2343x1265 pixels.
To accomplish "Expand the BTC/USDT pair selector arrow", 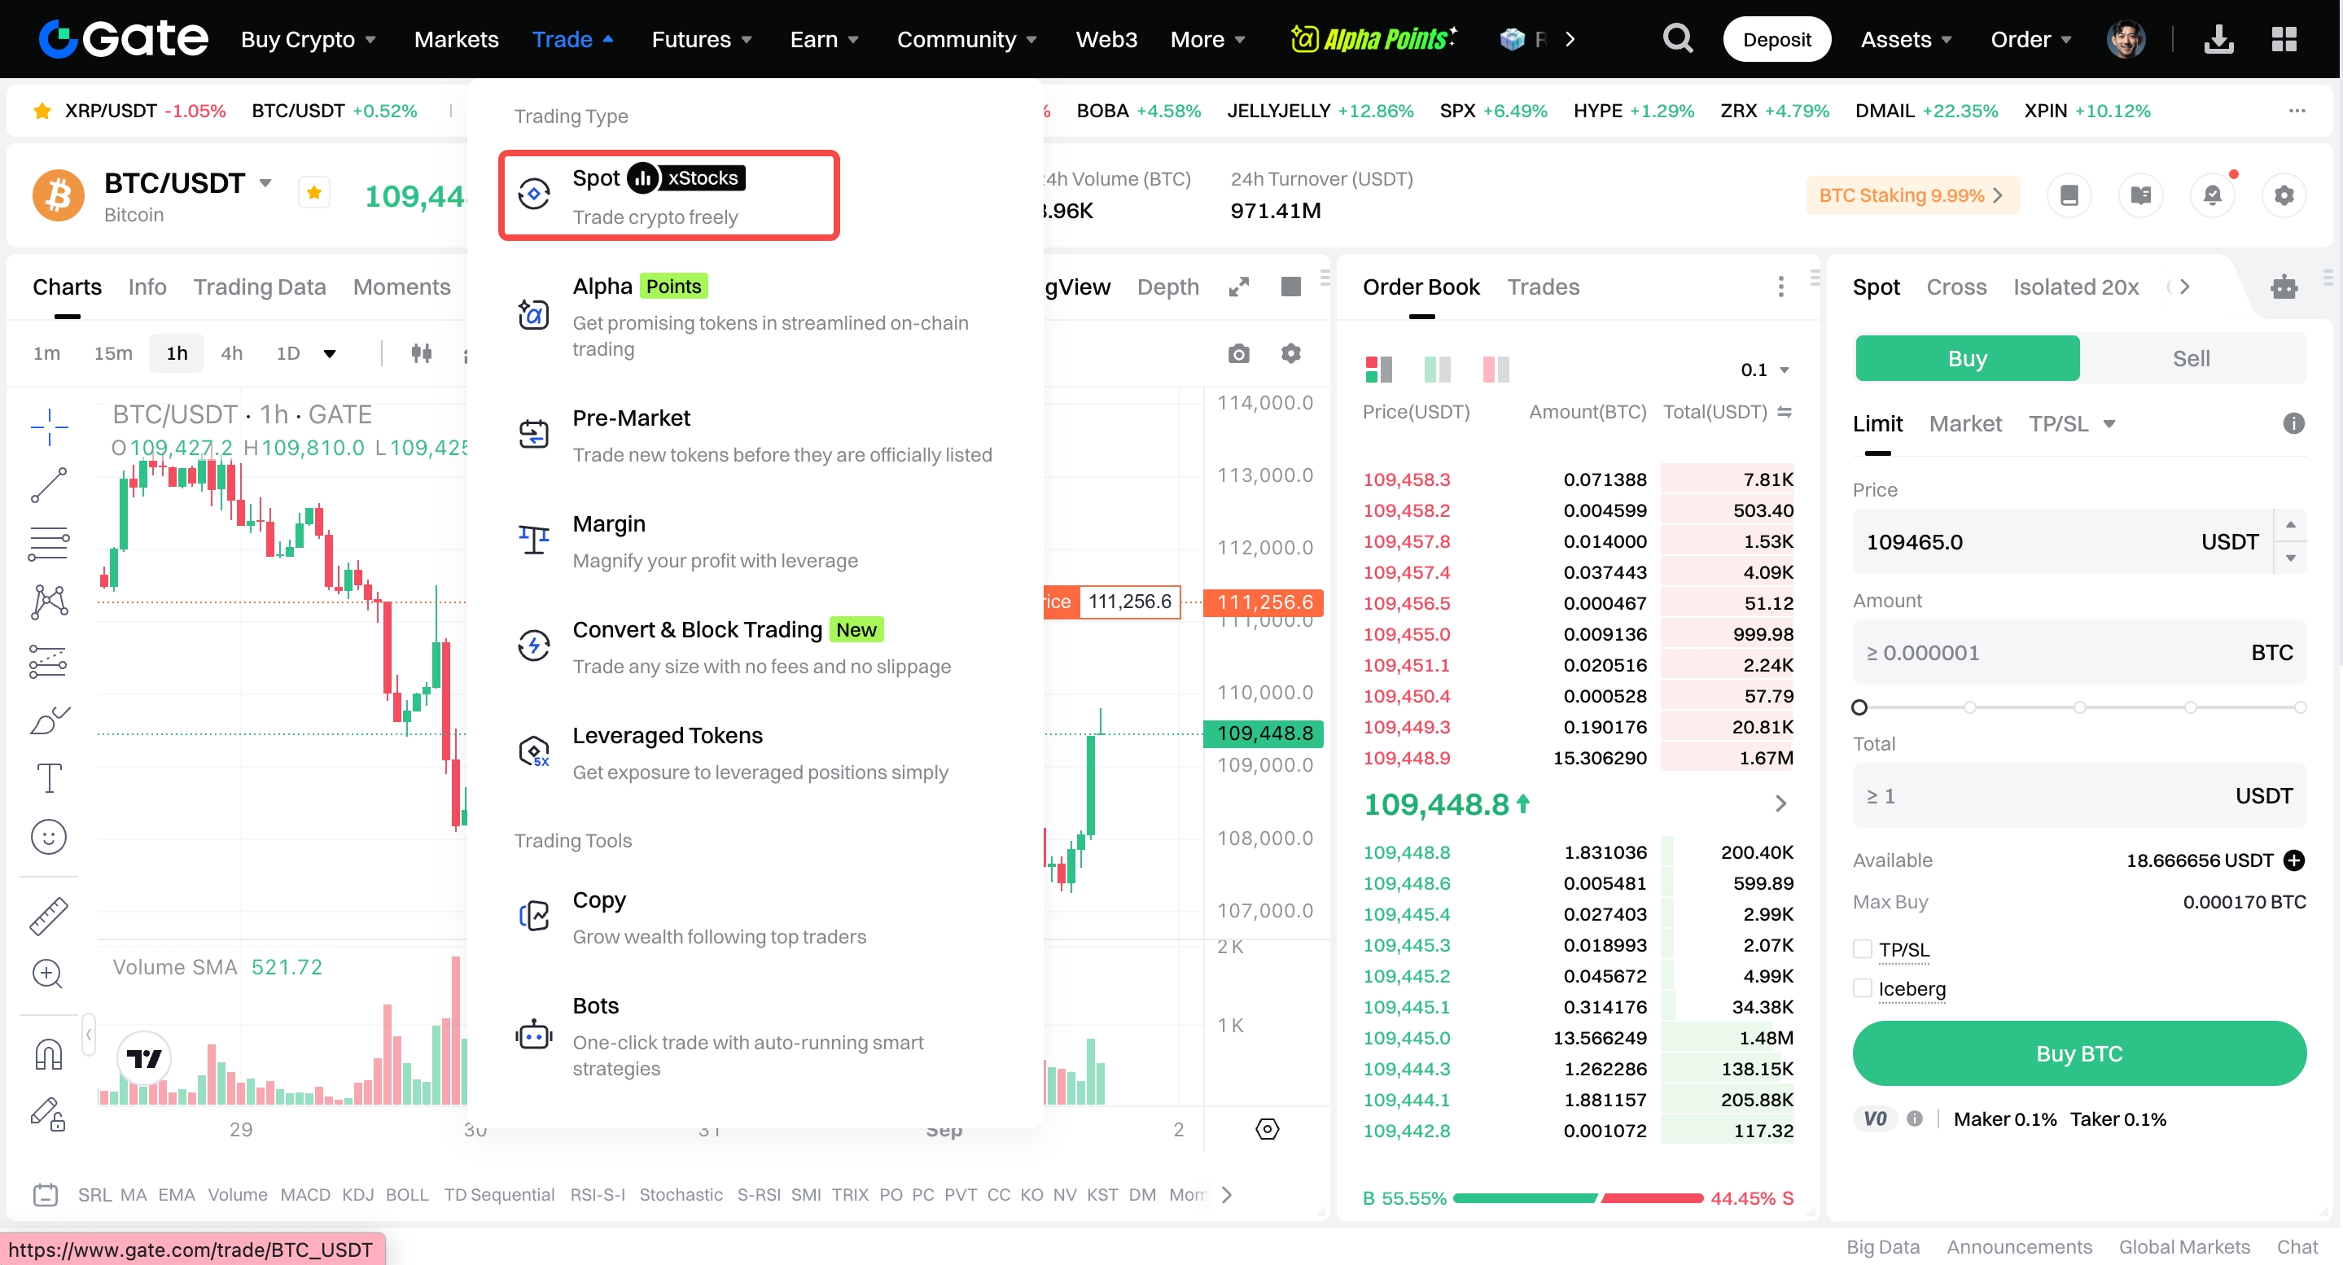I will point(265,183).
